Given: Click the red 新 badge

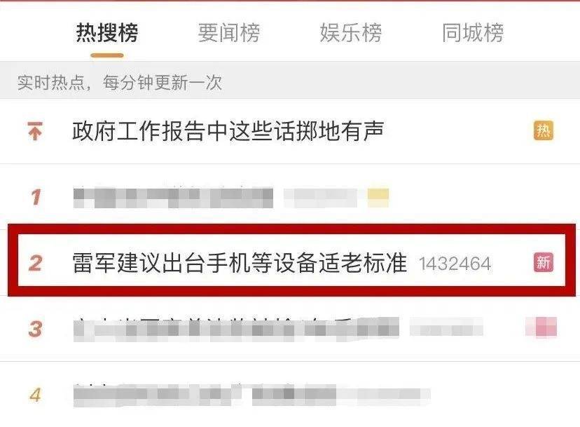Looking at the screenshot, I should pyautogui.click(x=543, y=262).
